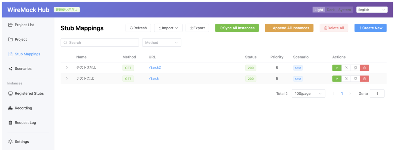Click the GET tag in テストだよ row
395x150 pixels.
128,79
